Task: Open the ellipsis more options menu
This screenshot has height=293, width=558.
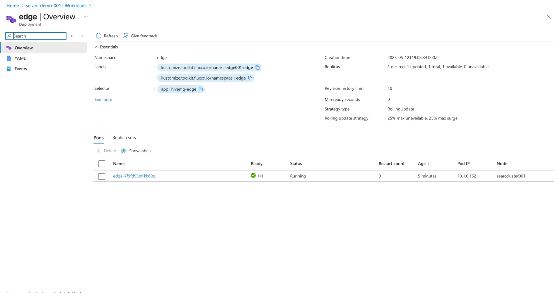Action: pyautogui.click(x=86, y=17)
